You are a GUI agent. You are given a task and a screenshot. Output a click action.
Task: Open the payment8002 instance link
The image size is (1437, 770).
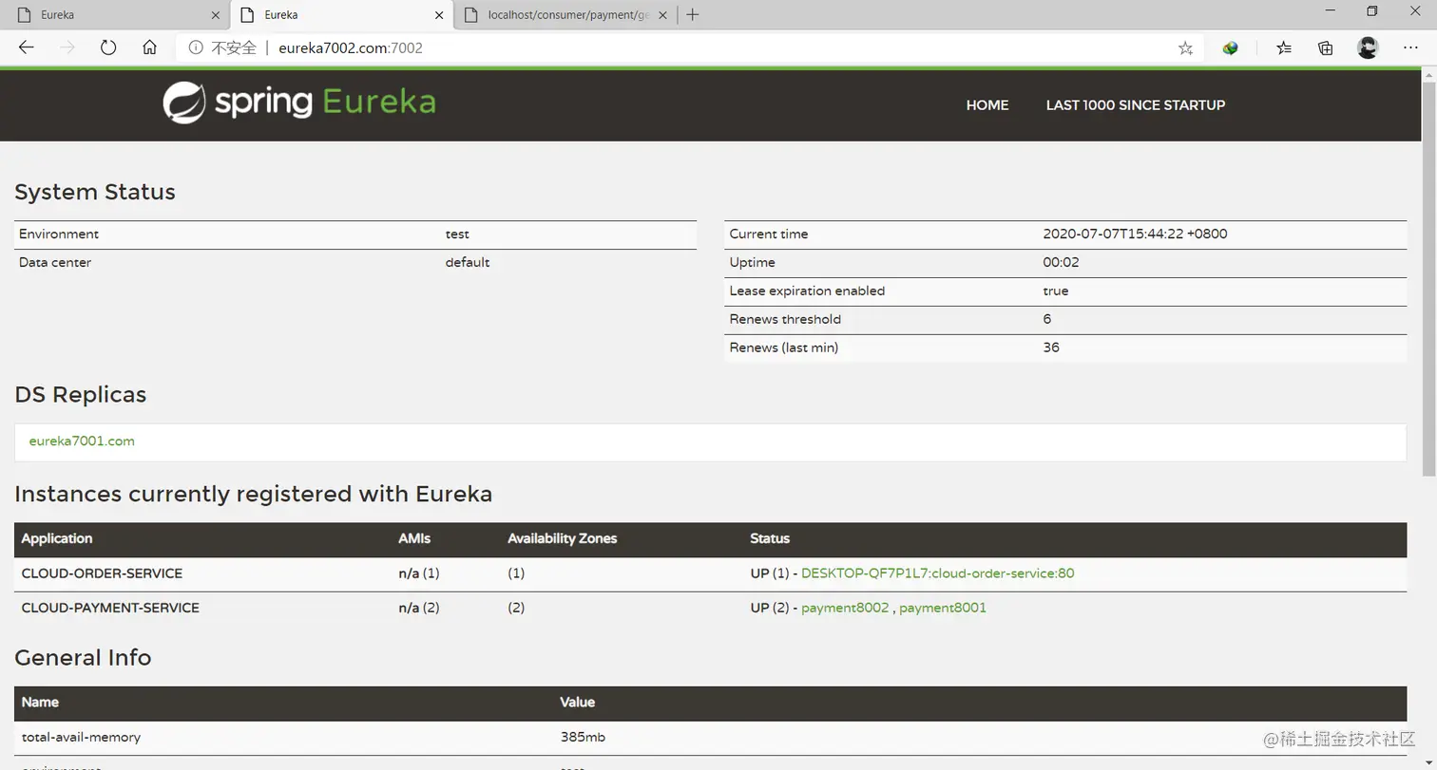[x=845, y=608]
